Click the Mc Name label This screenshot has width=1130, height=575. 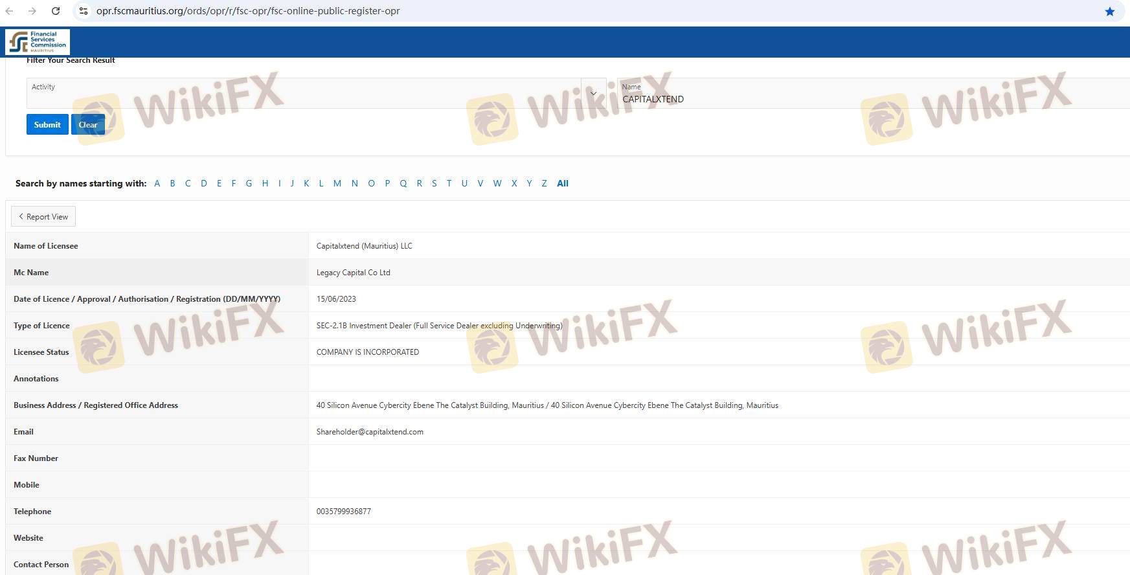pos(31,273)
